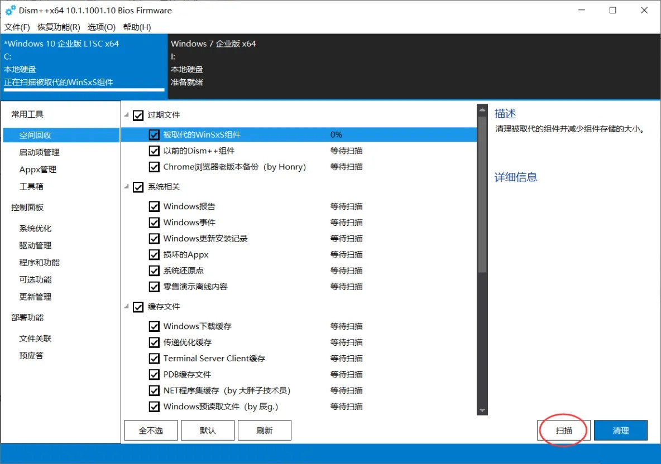This screenshot has width=661, height=464.
Task: Click the 扫描 button
Action: tap(563, 431)
